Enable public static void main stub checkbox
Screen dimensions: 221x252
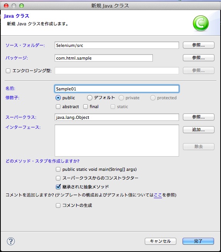pyautogui.click(x=58, y=169)
